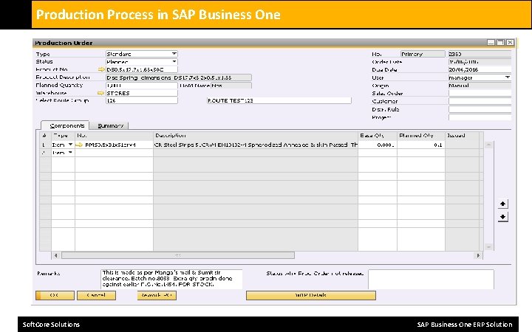Confirm with the OK button
The image size is (532, 332).
coord(55,295)
